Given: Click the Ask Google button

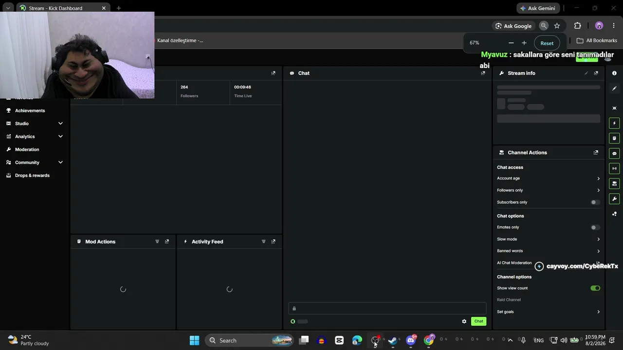Looking at the screenshot, I should (513, 26).
